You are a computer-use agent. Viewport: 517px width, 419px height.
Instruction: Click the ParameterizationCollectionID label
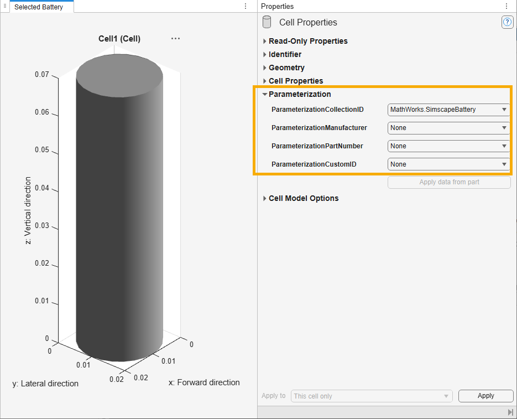317,110
